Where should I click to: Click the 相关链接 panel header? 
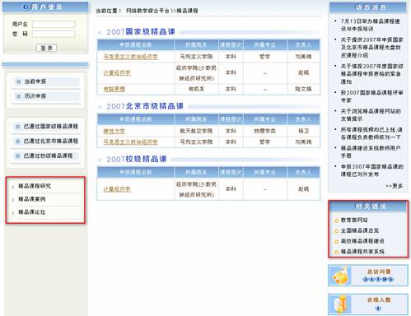(368, 207)
